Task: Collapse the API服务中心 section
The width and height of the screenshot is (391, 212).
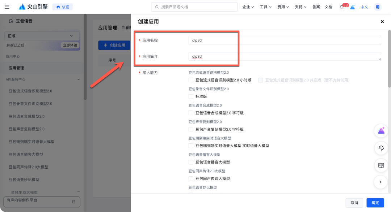Action: coord(79,79)
